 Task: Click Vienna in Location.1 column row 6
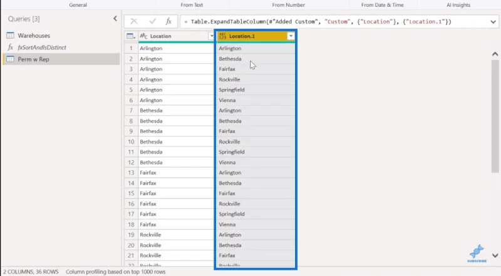[227, 100]
